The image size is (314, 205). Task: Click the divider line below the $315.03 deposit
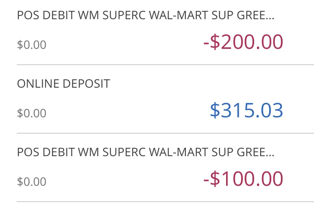coord(165,133)
